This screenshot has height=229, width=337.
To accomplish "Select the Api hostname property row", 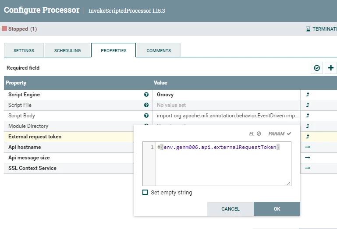I will pos(69,147).
